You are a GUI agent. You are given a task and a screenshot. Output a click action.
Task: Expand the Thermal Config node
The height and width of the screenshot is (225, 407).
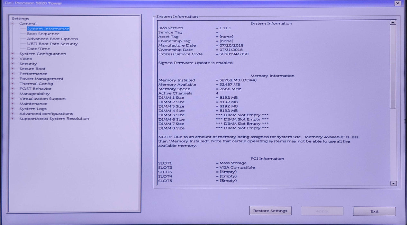[x=13, y=84]
